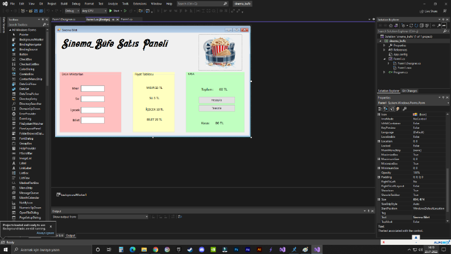Image resolution: width=451 pixels, height=254 pixels.
Task: Expand the Form1.Designer.cs node
Action: [388, 63]
